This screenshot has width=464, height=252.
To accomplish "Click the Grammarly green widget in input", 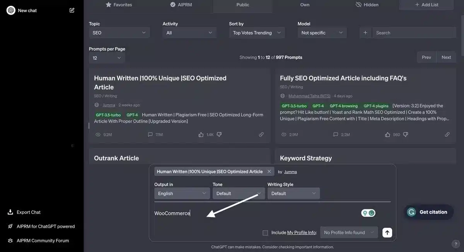I will pyautogui.click(x=368, y=213).
